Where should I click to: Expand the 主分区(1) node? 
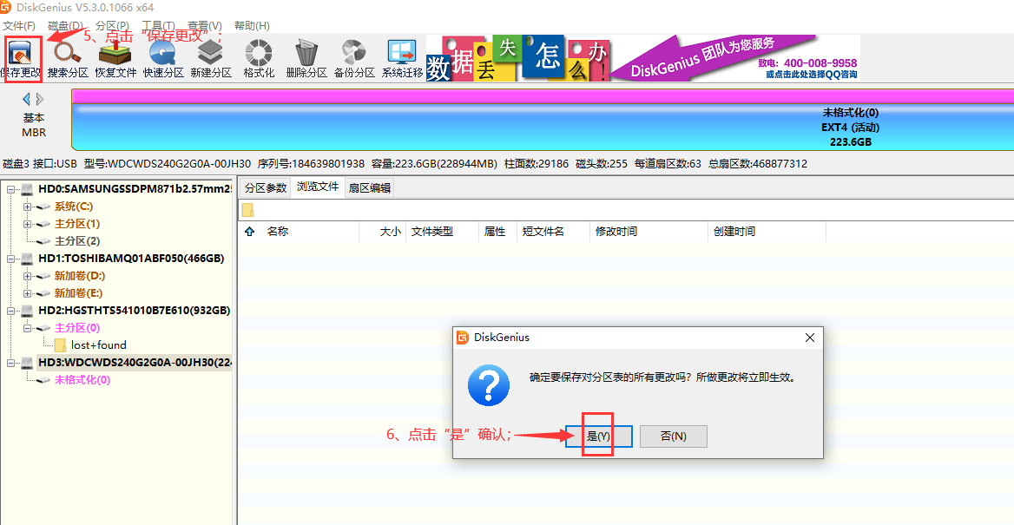pos(27,224)
